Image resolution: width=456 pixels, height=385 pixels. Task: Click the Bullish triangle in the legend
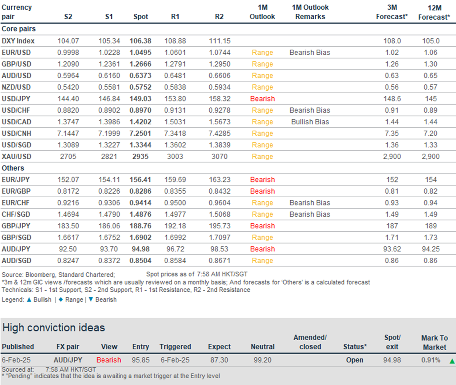tap(29, 299)
